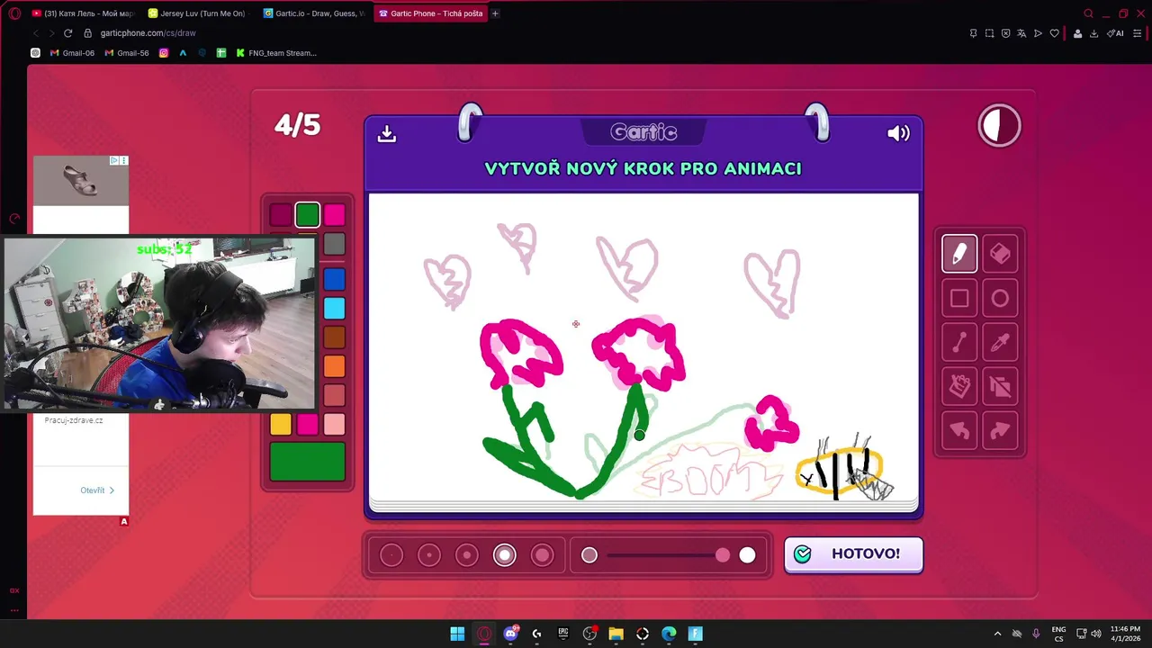Redo the undone stroke
The width and height of the screenshot is (1152, 648).
1000,430
